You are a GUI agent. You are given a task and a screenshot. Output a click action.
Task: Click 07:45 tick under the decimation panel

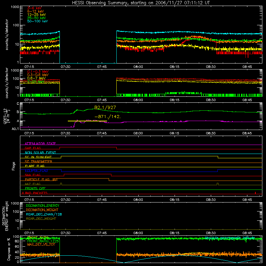click(102, 233)
